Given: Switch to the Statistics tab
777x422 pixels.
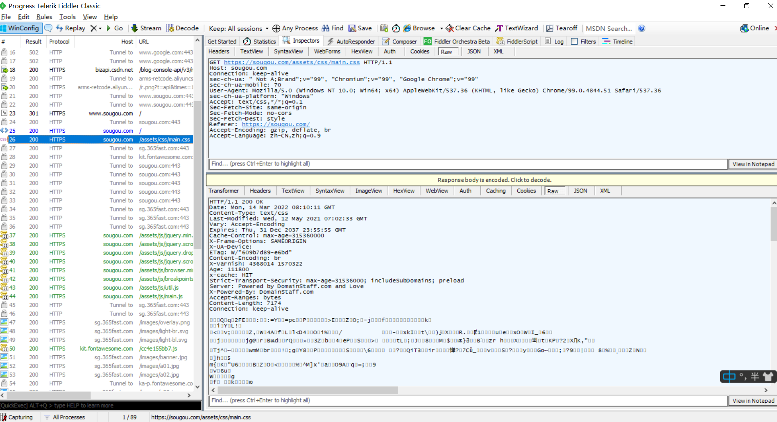Looking at the screenshot, I should 260,41.
